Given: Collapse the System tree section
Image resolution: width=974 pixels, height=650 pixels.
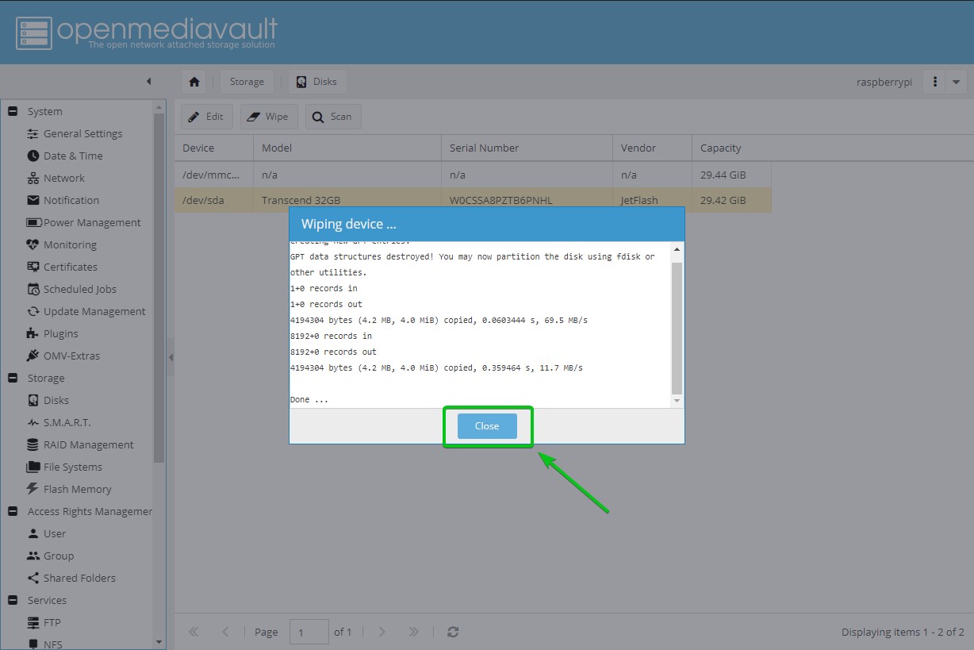Looking at the screenshot, I should pyautogui.click(x=13, y=112).
